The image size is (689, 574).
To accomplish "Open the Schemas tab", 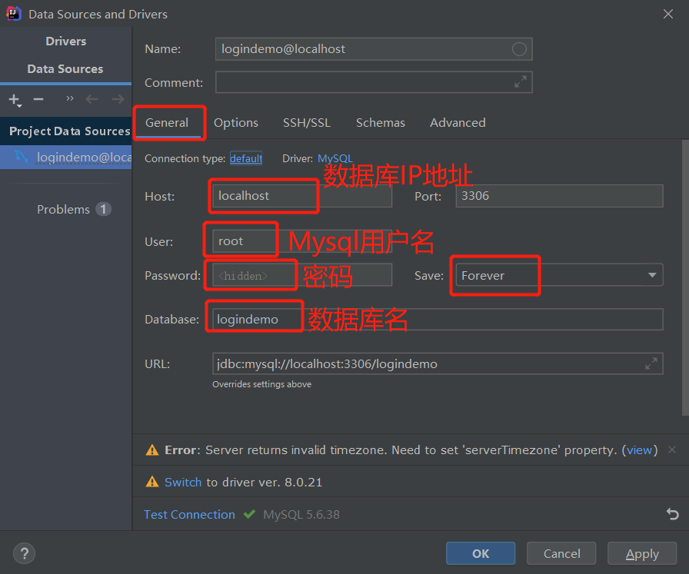I will [381, 122].
